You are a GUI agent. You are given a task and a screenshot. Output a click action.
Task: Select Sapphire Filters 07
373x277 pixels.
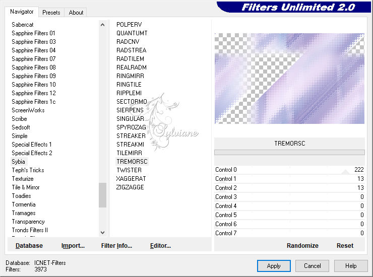34,59
